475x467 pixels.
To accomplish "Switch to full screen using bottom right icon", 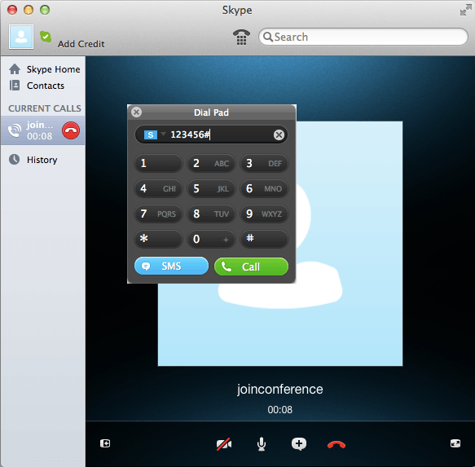I will coord(455,443).
